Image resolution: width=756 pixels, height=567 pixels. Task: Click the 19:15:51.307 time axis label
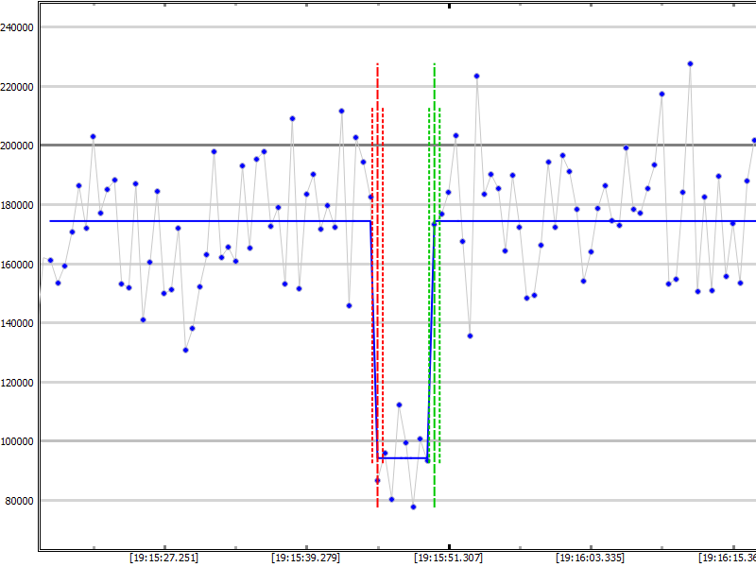coord(449,558)
